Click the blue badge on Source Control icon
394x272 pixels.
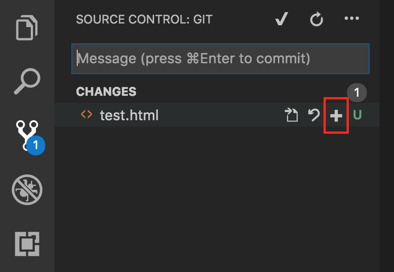coord(36,146)
